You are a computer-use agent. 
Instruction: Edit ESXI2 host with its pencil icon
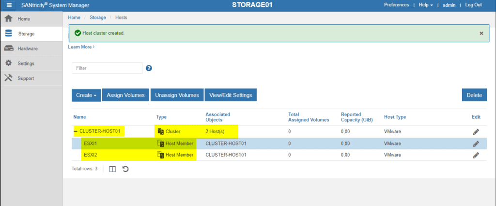point(476,155)
